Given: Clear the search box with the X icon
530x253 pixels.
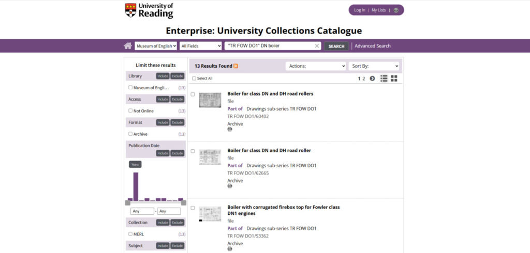Looking at the screenshot, I should tap(317, 46).
